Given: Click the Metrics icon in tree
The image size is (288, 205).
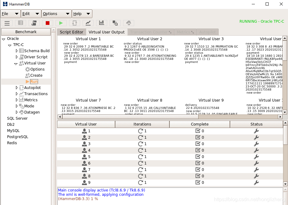Looking at the screenshot, I should click(21, 100).
